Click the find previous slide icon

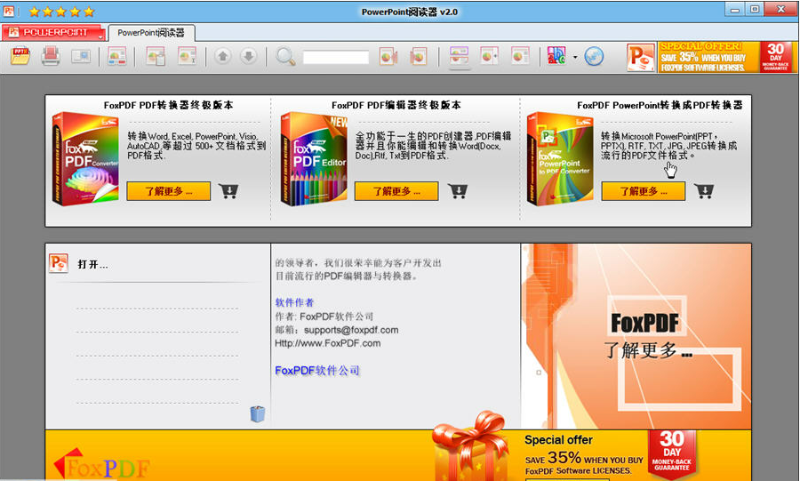click(x=388, y=56)
